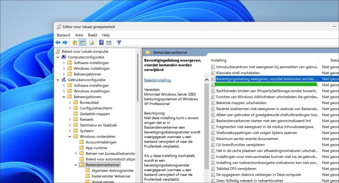Viewport: 339px width, 183px height.
Task: Click the policy icon beside Tabblad DFS verwijderen
Action: 213,168
